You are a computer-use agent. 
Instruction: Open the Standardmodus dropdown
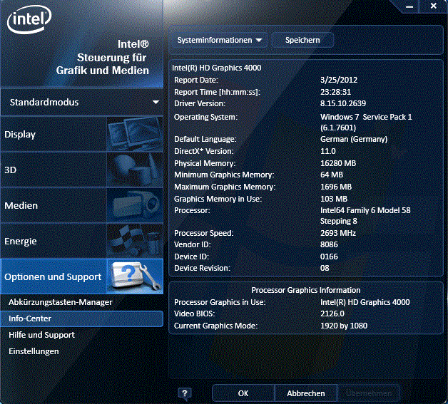82,103
